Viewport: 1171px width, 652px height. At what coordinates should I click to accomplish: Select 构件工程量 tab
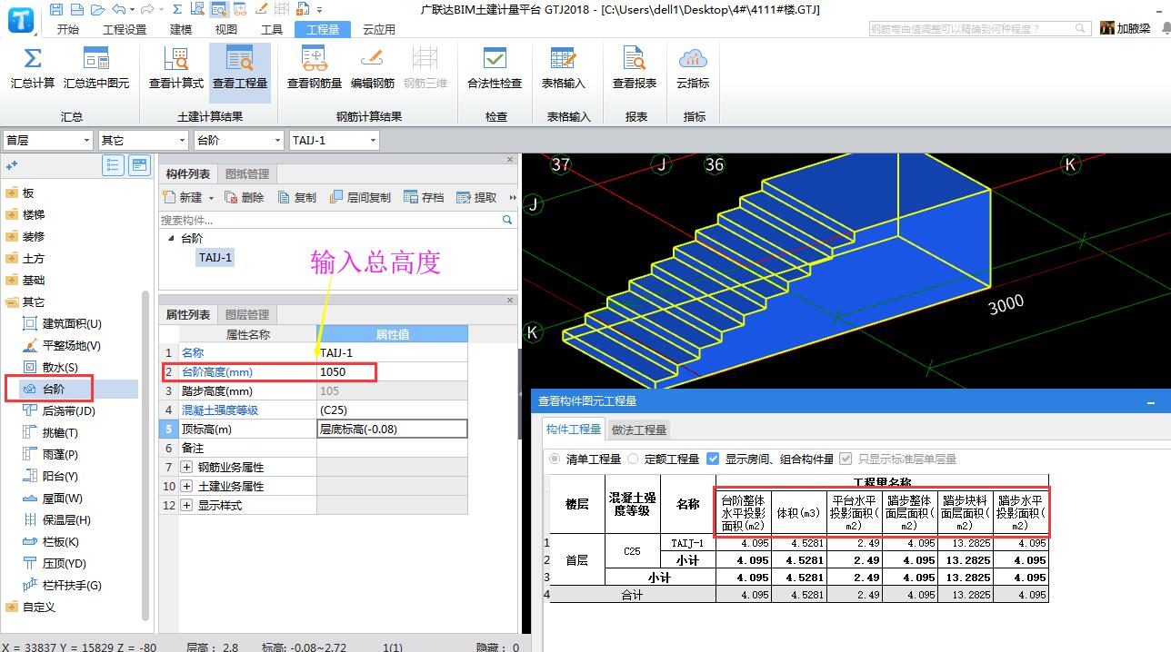(x=574, y=430)
